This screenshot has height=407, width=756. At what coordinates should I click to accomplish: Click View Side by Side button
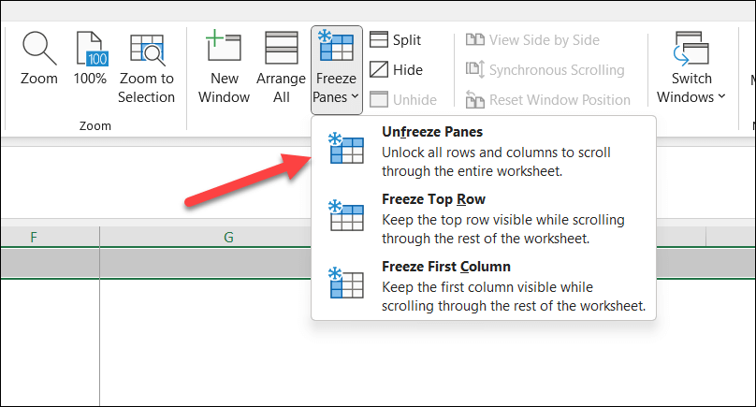pyautogui.click(x=532, y=40)
